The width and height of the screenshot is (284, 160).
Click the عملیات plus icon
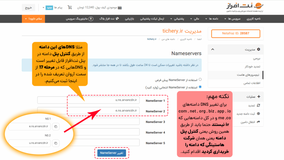pos(259,97)
